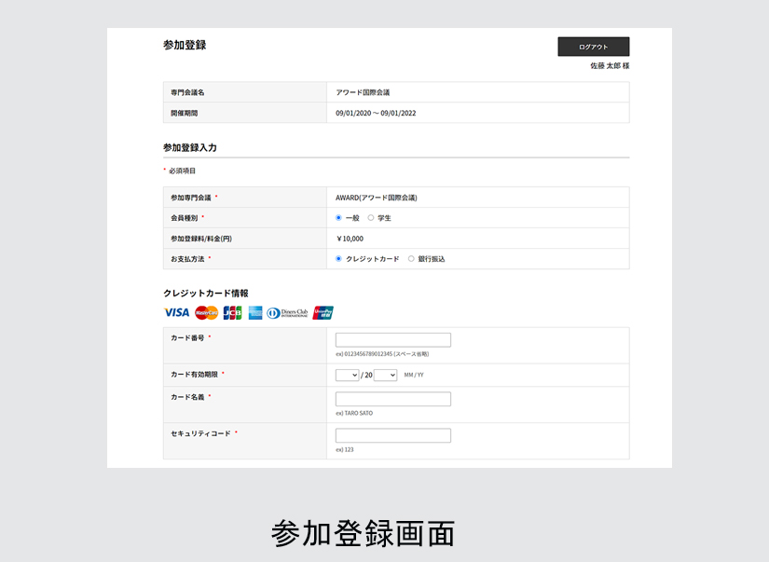Focus the カード番号 input field

point(393,340)
